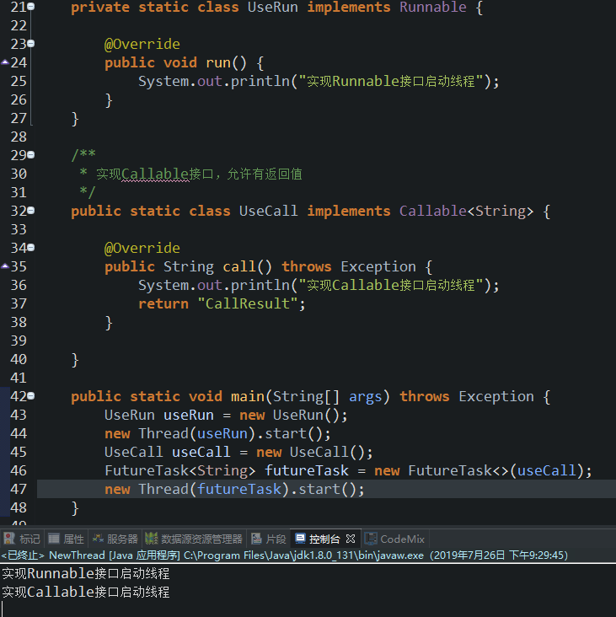Collapse the UseCall class fold at line 32
The width and height of the screenshot is (616, 617).
coord(31,211)
